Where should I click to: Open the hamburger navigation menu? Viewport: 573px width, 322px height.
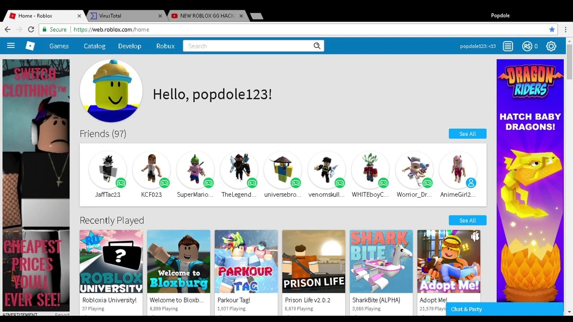(11, 46)
